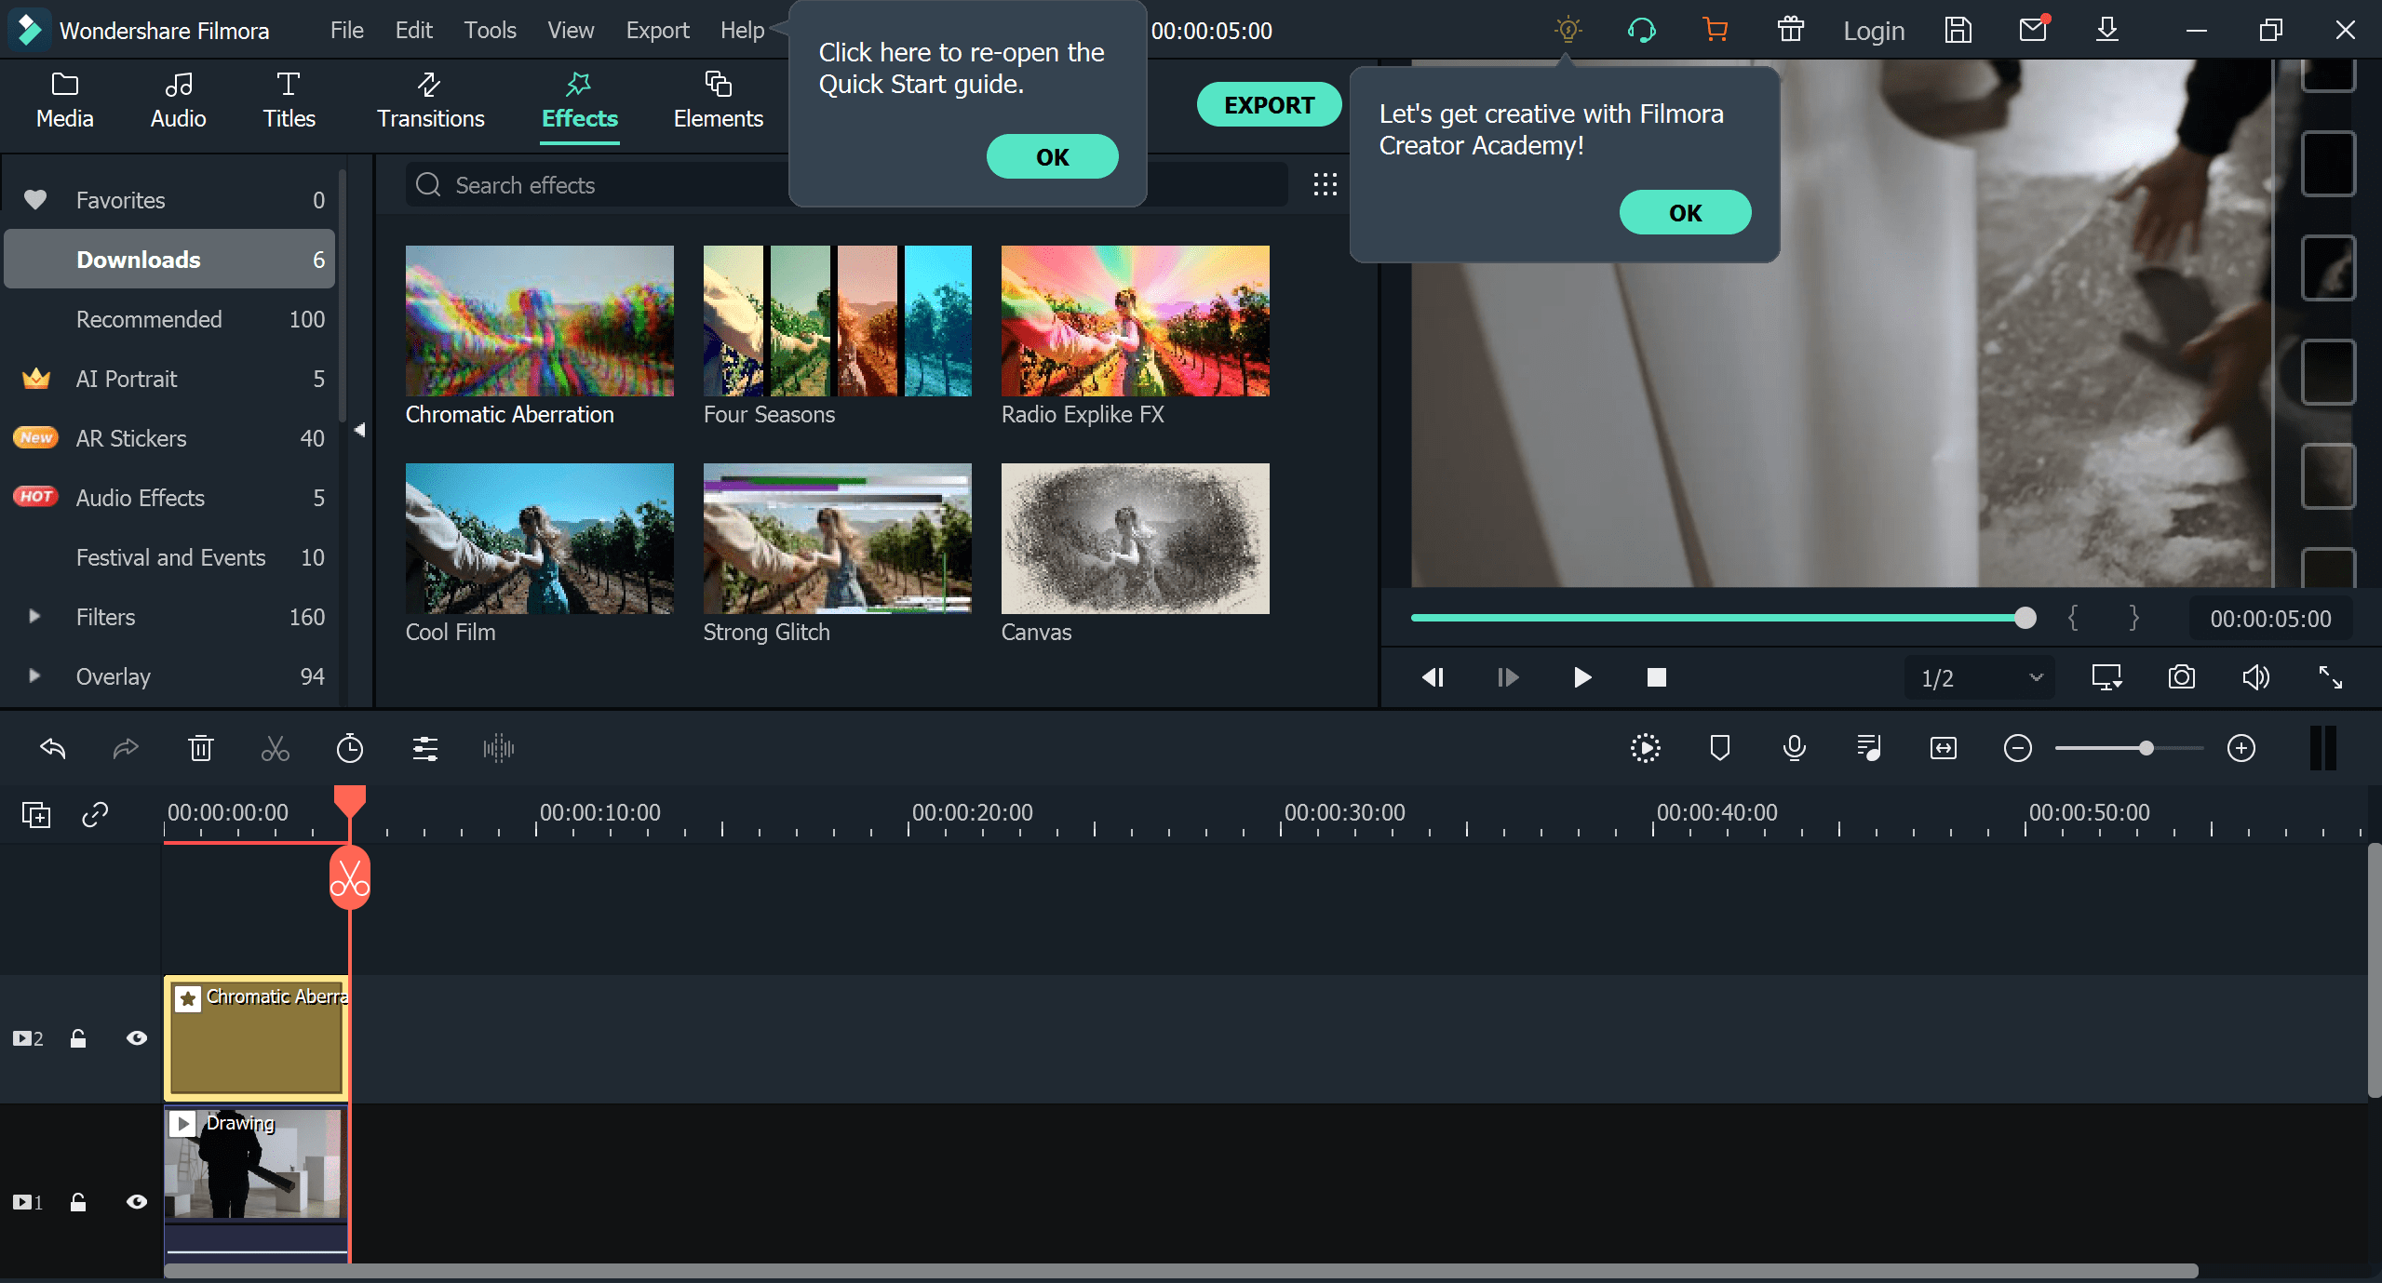Click OK on Filmora Creator Academy popup
Image resolution: width=2382 pixels, height=1283 pixels.
[1685, 212]
